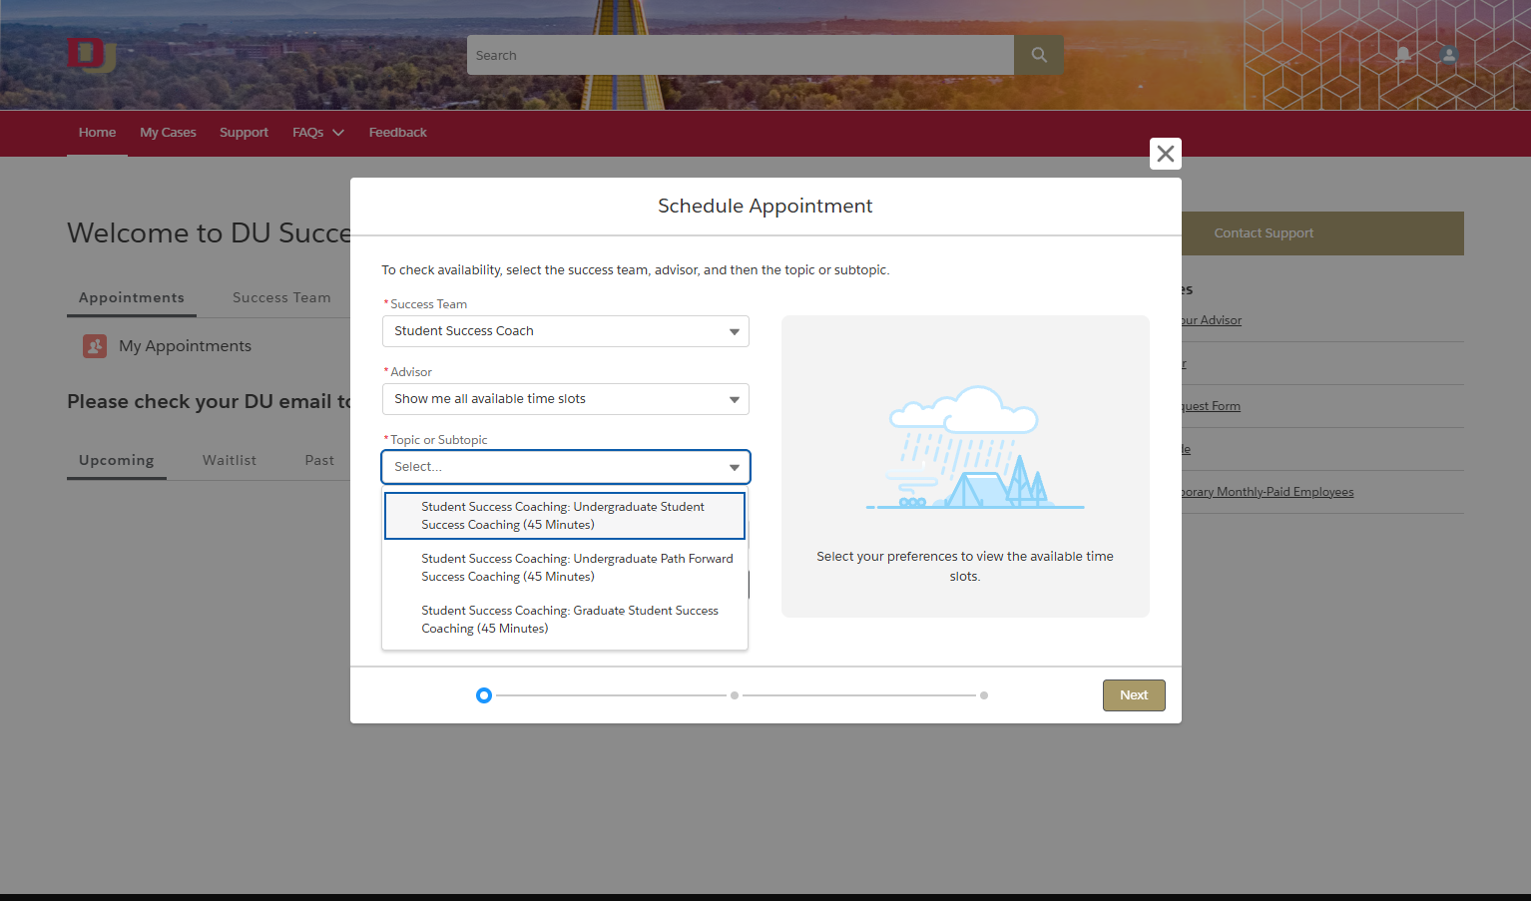Image resolution: width=1531 pixels, height=901 pixels.
Task: Open the notifications bell icon
Action: tap(1403, 55)
